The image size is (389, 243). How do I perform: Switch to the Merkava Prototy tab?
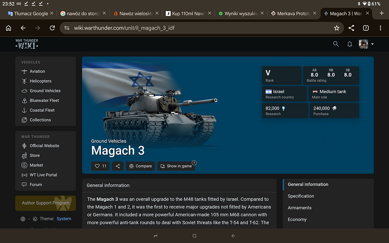click(291, 13)
